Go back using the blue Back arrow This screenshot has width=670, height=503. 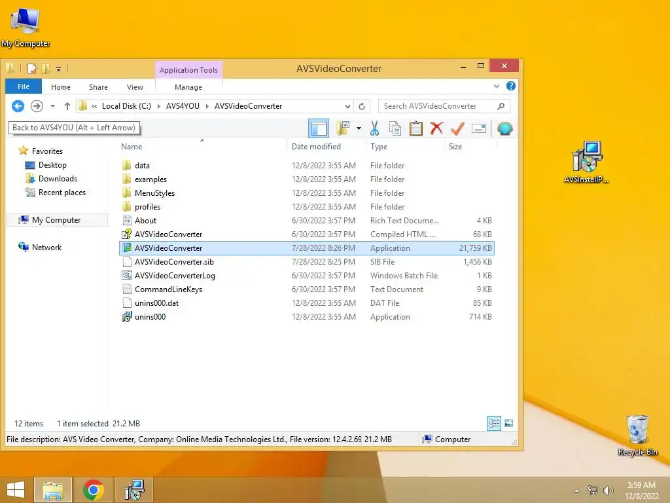click(x=18, y=106)
